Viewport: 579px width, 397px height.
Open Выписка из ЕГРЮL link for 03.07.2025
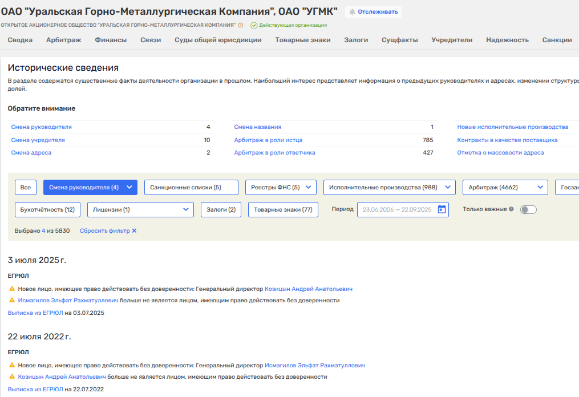click(x=35, y=313)
